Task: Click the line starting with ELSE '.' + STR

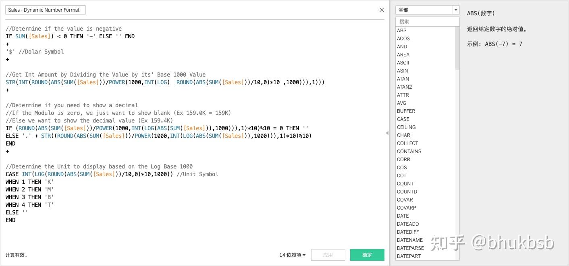Action: pyautogui.click(x=159, y=136)
